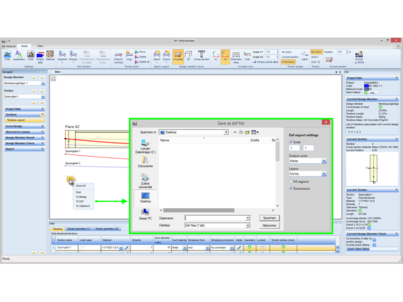Switch to Tendon geometry XZ tab
Screen dimensions: 403x302
click(107, 228)
